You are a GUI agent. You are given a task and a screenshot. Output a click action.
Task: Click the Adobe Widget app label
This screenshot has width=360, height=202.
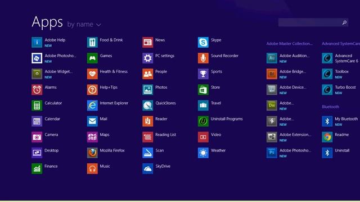[x=58, y=71]
